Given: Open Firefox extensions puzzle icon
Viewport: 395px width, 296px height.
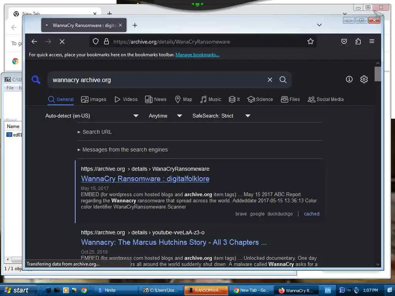Looking at the screenshot, I should pos(358,41).
